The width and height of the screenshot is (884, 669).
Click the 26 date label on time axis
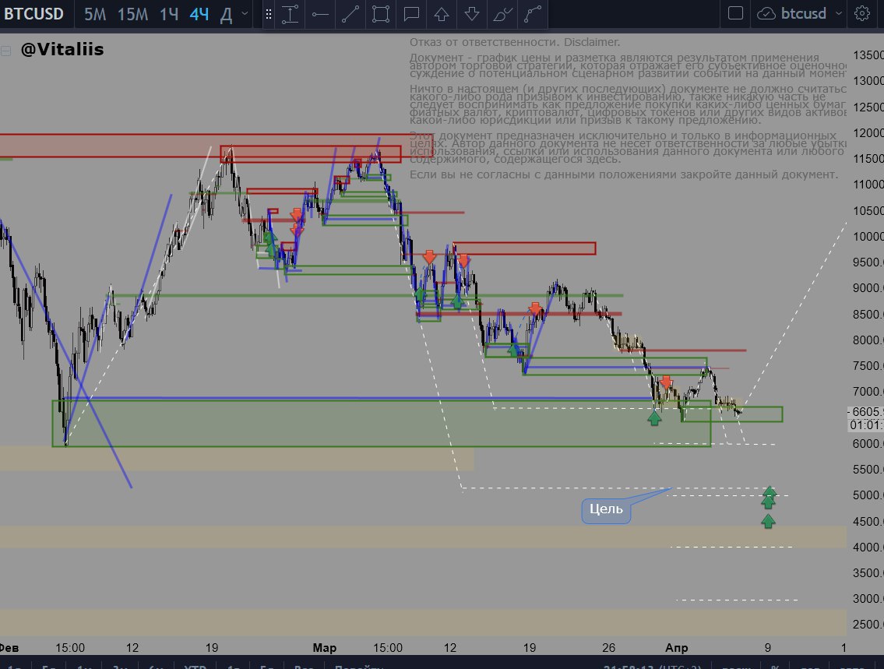[608, 648]
